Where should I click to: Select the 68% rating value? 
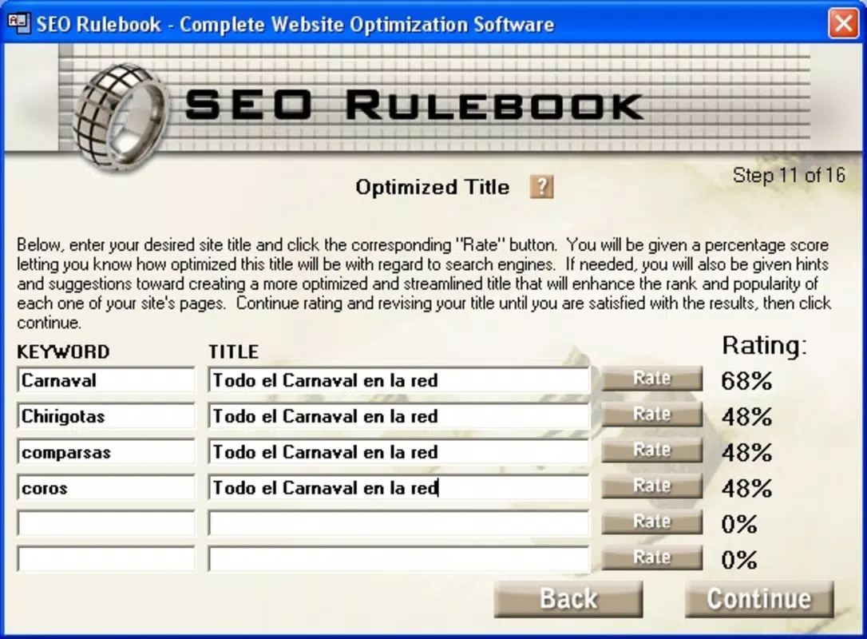(x=746, y=381)
